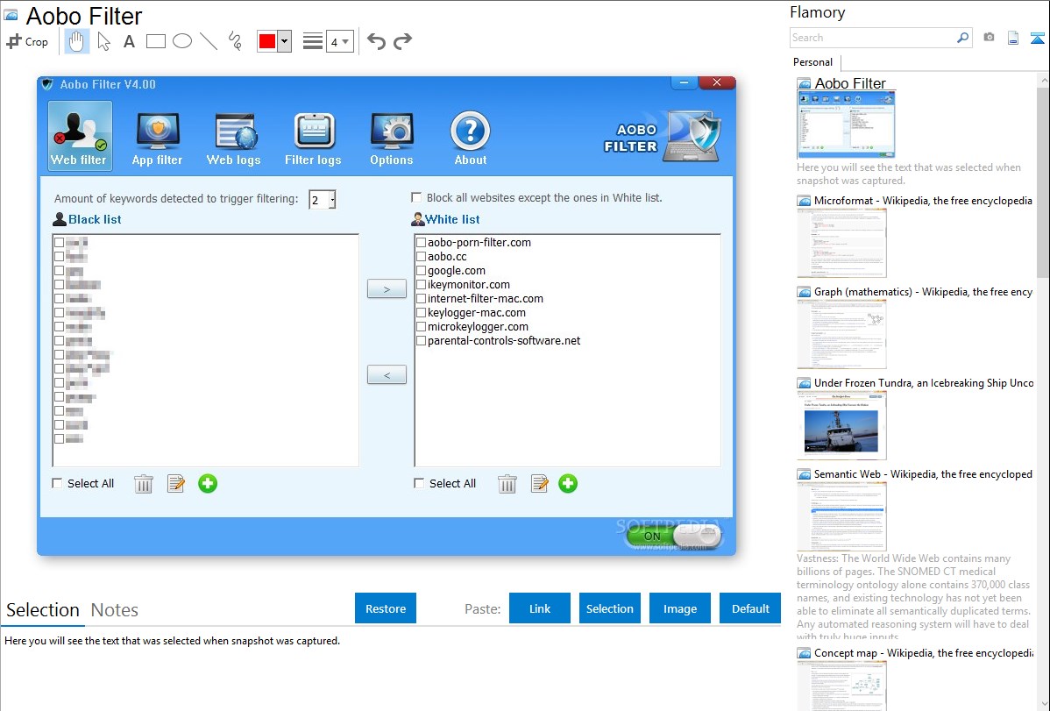The width and height of the screenshot is (1050, 711).
Task: Delete selected Black list entries
Action: coord(144,483)
